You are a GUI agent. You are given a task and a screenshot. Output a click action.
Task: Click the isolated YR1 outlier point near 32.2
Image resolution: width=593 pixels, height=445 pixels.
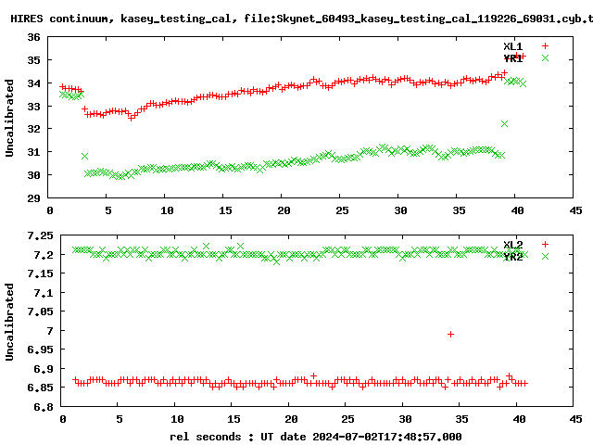point(504,123)
